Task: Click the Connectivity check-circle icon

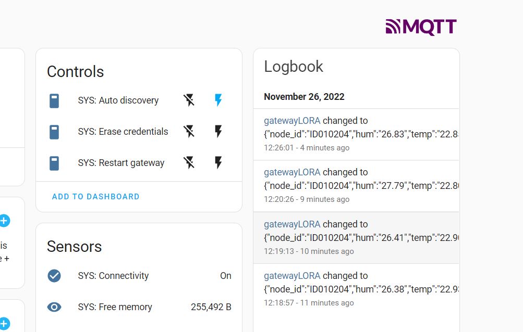Action: pyautogui.click(x=54, y=276)
